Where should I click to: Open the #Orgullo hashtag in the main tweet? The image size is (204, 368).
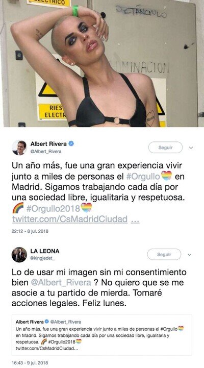pyautogui.click(x=143, y=177)
